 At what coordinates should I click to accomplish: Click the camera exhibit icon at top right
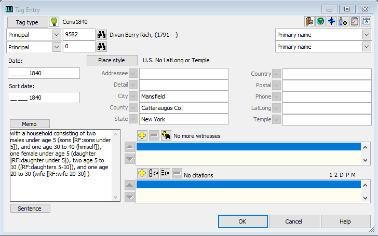(x=367, y=21)
